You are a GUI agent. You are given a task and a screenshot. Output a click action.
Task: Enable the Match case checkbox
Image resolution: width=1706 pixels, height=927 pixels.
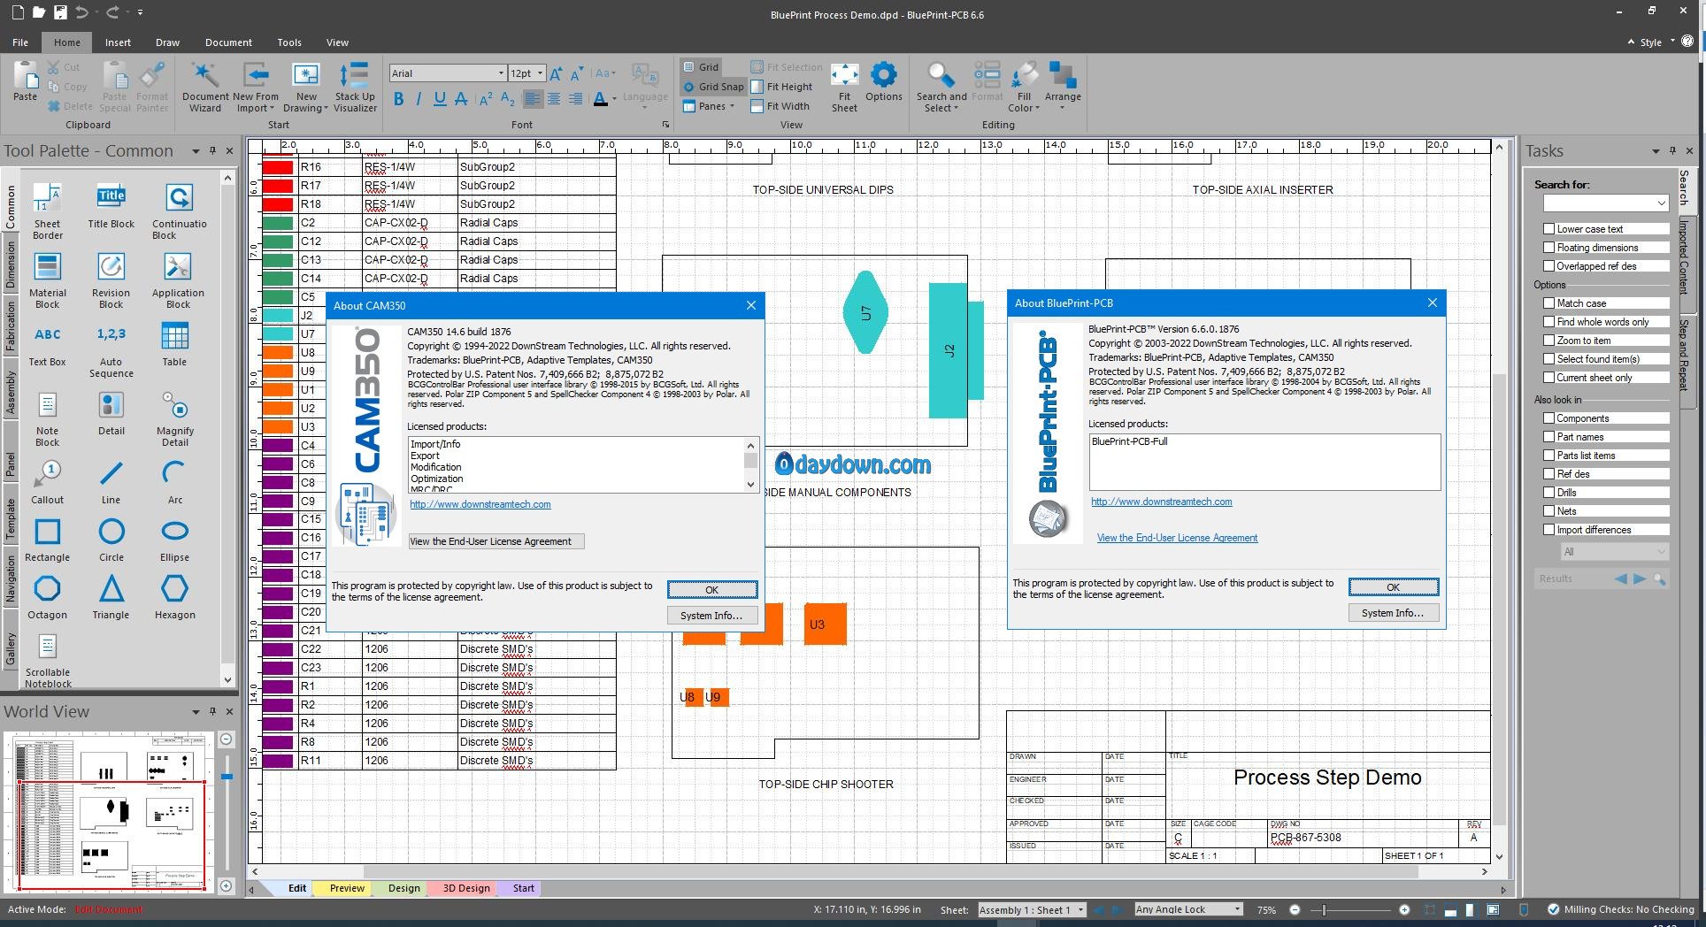[x=1548, y=303]
